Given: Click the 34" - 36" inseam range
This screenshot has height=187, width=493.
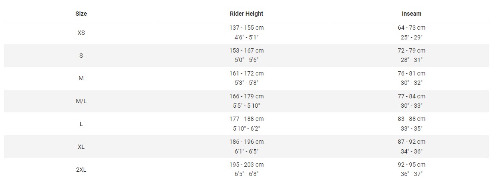Looking at the screenshot, I should (x=411, y=151).
